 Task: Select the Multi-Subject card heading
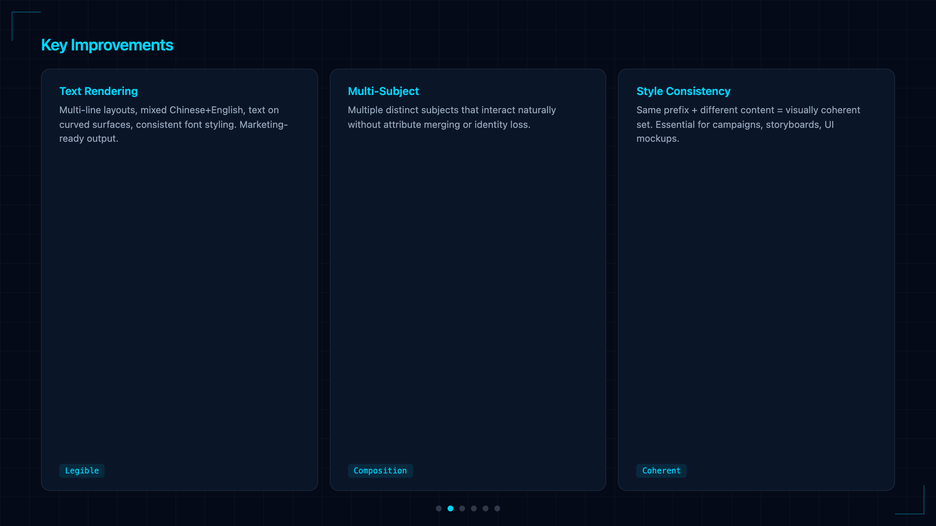(x=383, y=91)
